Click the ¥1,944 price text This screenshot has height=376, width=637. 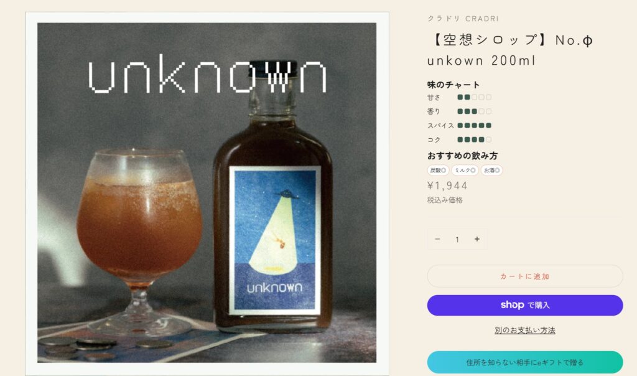[x=447, y=186]
